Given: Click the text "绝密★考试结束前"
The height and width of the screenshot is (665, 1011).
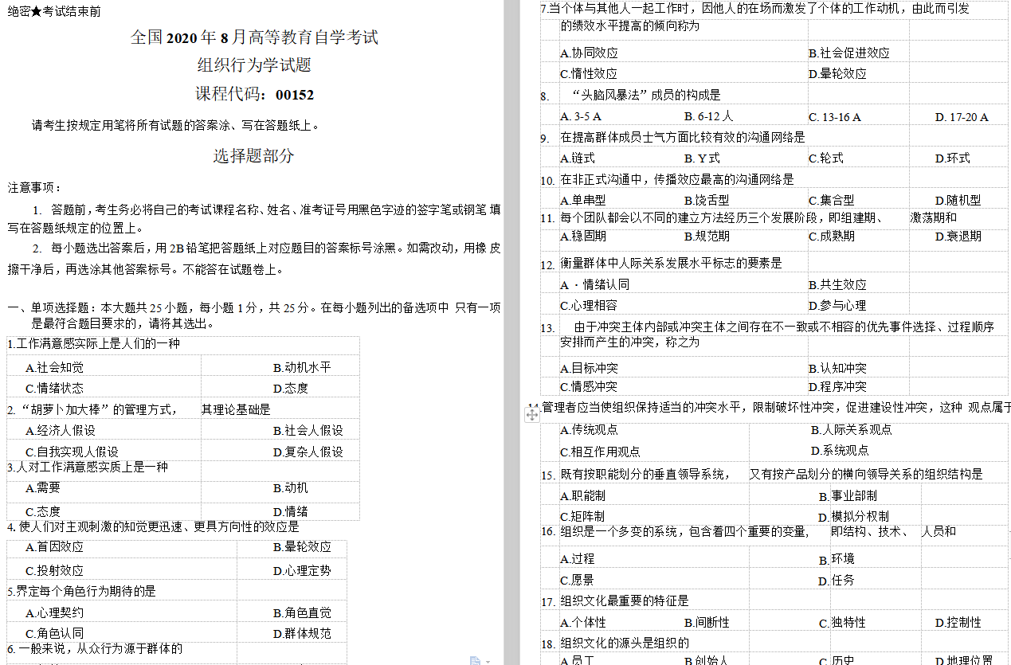Looking at the screenshot, I should coord(53,12).
